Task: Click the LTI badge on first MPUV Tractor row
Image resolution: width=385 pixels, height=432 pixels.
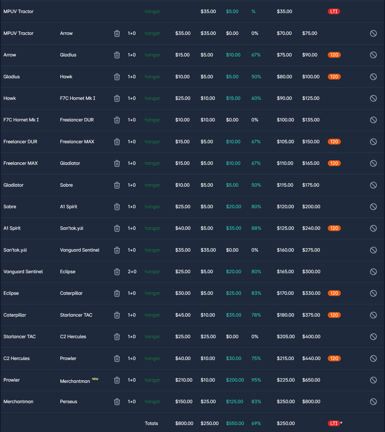Action: [334, 12]
